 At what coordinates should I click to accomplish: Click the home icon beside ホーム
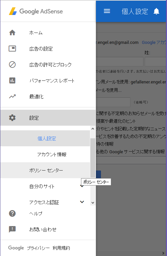12,33
